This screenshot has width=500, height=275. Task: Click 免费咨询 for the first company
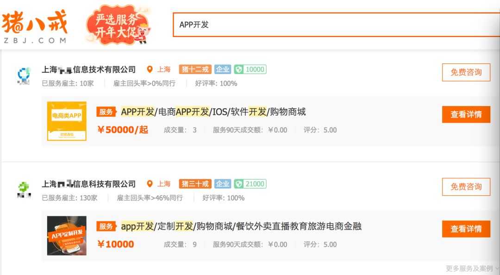[466, 72]
